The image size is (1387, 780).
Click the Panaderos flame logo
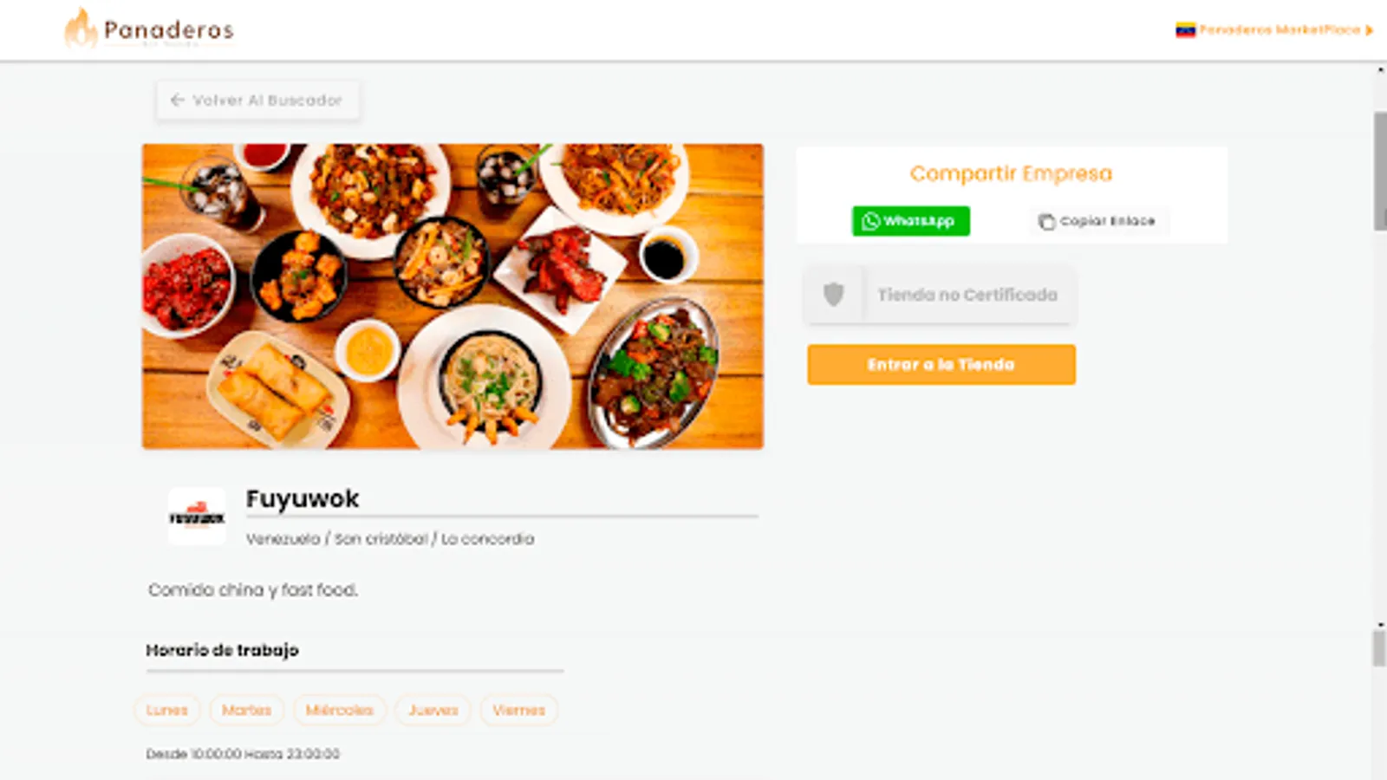(x=81, y=29)
